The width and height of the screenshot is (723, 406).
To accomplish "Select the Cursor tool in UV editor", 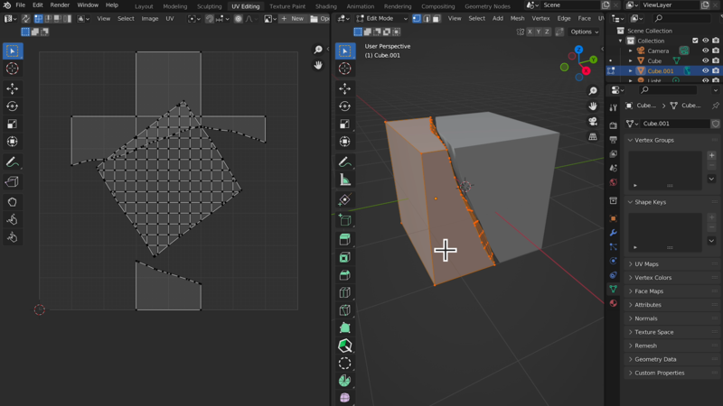I will 13,69.
